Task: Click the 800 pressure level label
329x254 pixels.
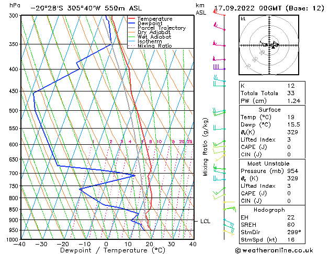Action: click(x=15, y=198)
